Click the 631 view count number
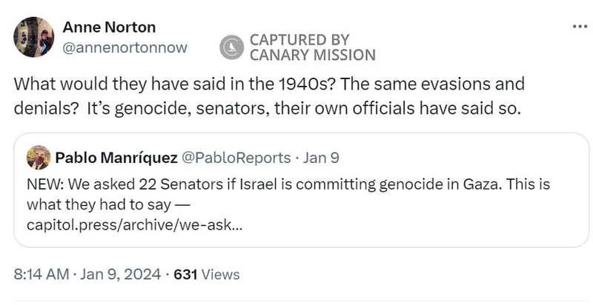 pos(185,274)
